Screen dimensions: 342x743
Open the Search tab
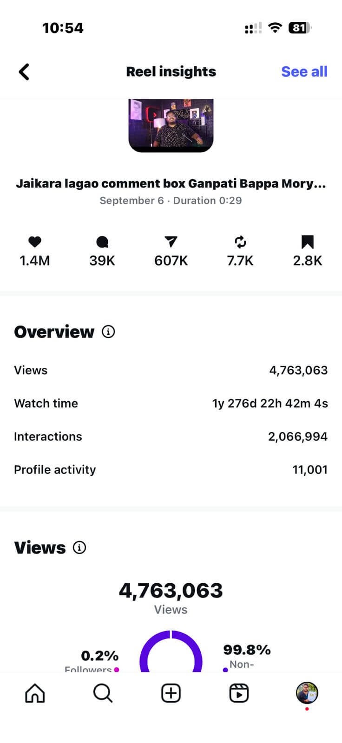(103, 693)
